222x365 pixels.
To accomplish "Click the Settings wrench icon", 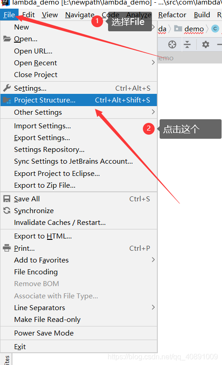I will [7, 88].
